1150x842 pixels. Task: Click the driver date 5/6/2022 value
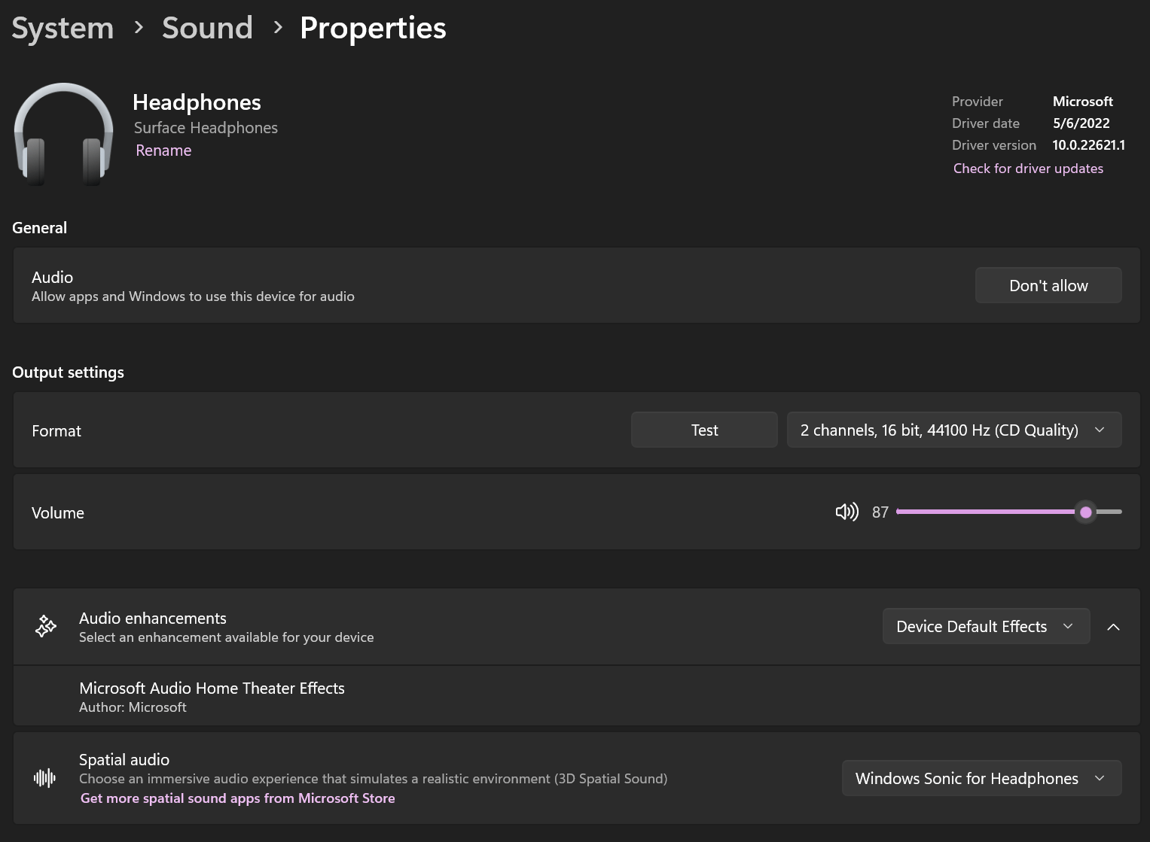coord(1081,123)
